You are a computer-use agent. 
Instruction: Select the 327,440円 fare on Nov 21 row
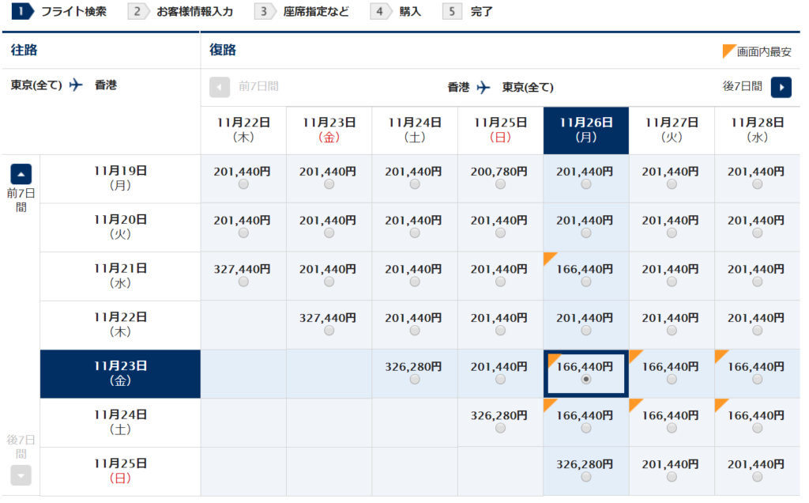[243, 282]
